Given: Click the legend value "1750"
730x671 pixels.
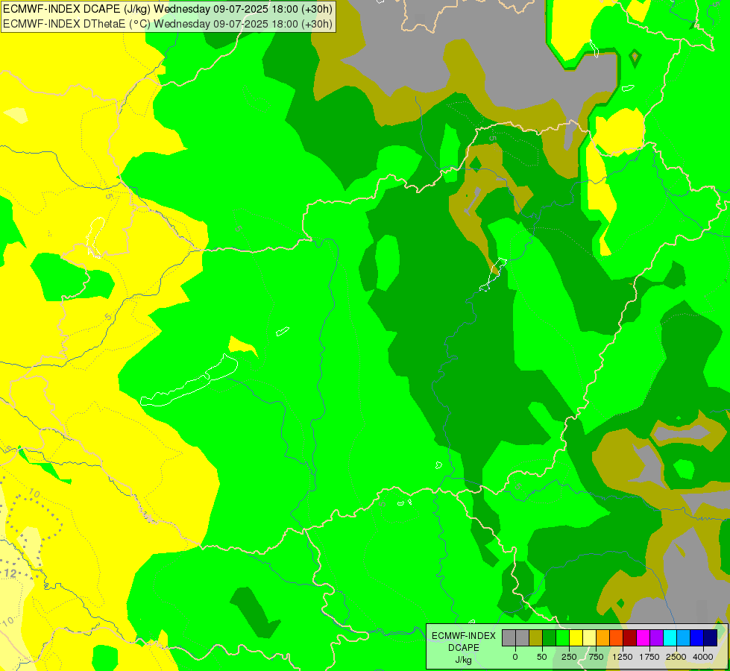Looking at the screenshot, I should [x=649, y=657].
